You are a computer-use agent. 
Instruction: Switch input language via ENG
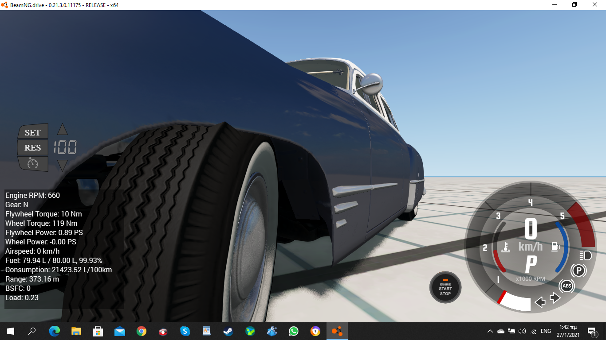point(546,331)
